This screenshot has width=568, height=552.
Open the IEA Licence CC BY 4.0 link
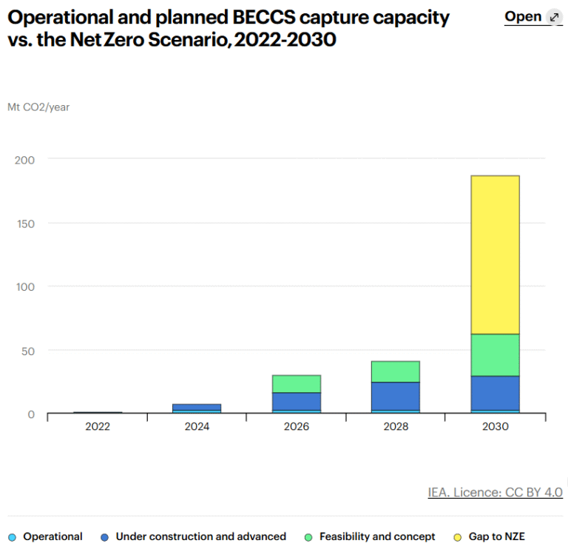pyautogui.click(x=496, y=492)
